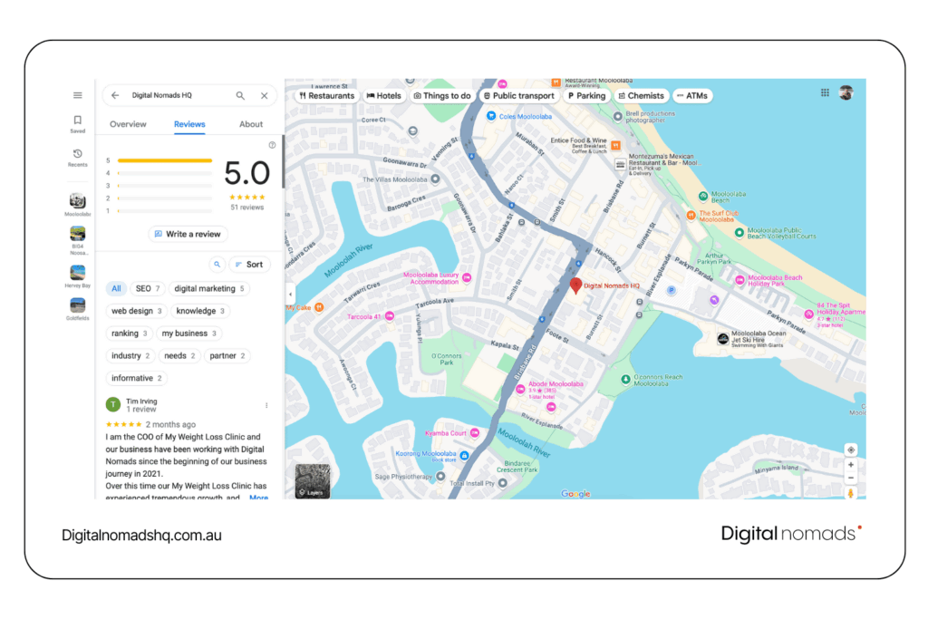This screenshot has height=619, width=928.
Task: Click the red Digital Nomads HQ pin
Action: (x=575, y=285)
